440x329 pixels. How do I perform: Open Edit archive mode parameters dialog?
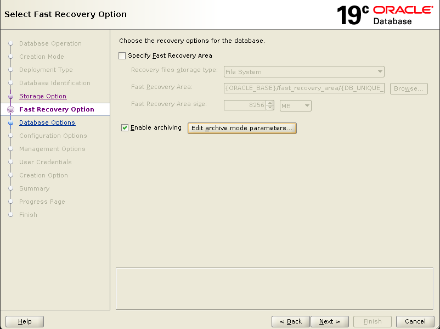(242, 128)
